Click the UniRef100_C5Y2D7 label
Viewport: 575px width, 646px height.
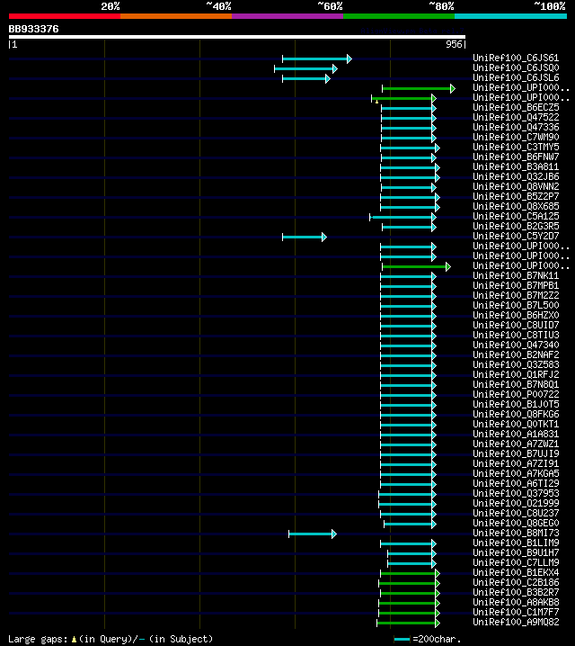[516, 236]
